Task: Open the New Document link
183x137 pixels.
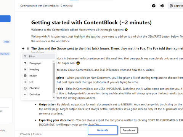Action: point(100,78)
